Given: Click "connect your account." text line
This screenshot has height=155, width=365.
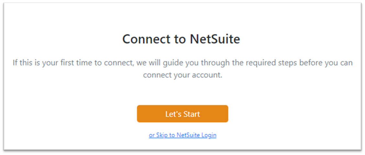Looking at the screenshot, I should pos(183,76).
